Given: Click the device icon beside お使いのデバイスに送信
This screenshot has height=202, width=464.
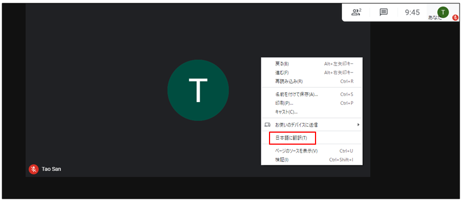Looking at the screenshot, I should click(x=267, y=124).
